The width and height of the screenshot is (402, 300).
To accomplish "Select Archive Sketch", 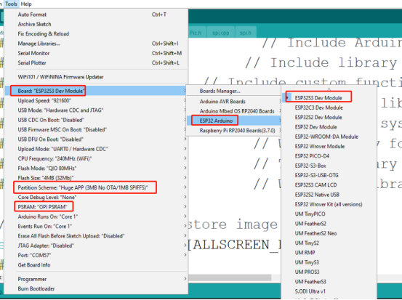I will coord(96,24).
